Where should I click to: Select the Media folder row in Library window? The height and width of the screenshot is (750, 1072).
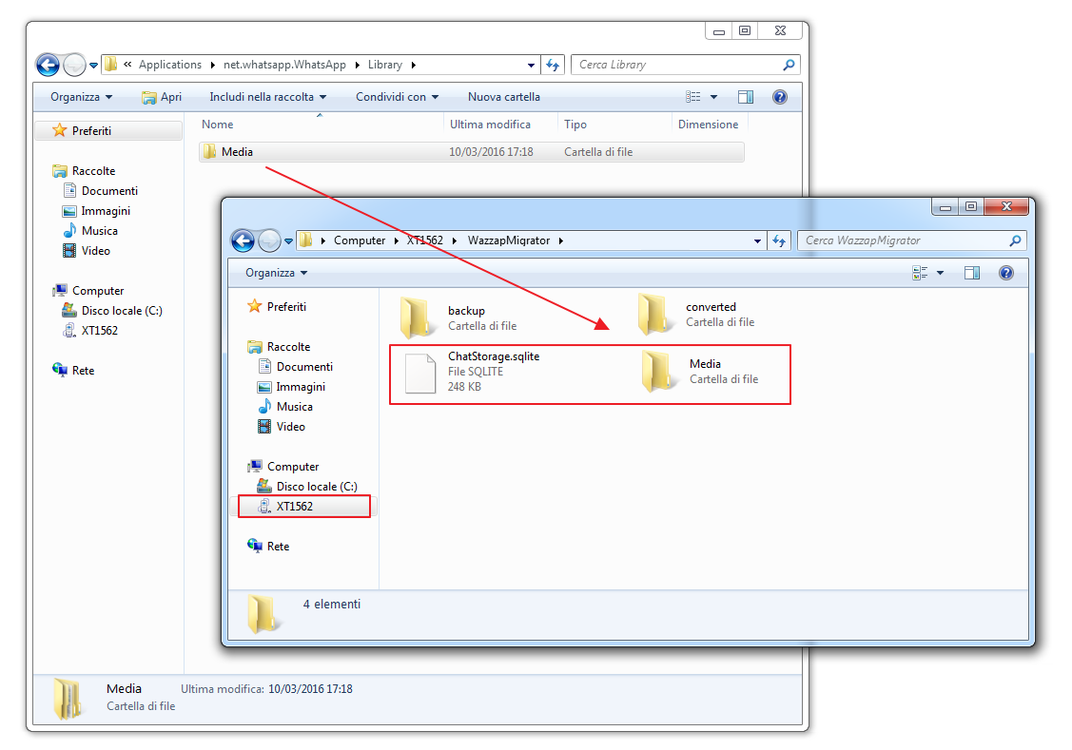(x=472, y=152)
